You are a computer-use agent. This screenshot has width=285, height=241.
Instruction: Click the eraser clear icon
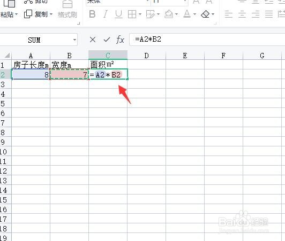click(x=205, y=14)
